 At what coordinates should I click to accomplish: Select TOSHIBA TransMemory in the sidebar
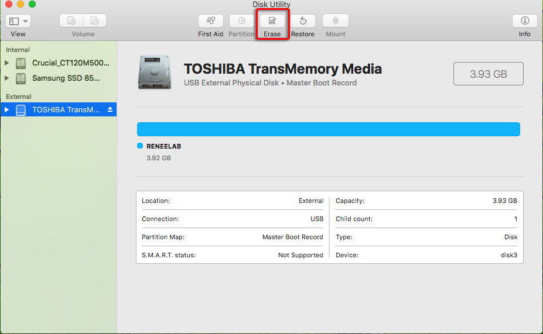coord(66,109)
